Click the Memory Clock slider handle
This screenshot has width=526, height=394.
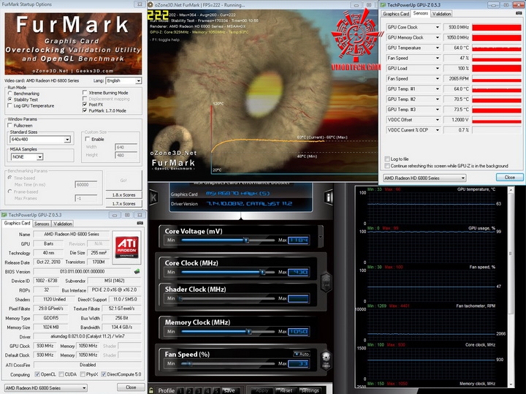249,332
